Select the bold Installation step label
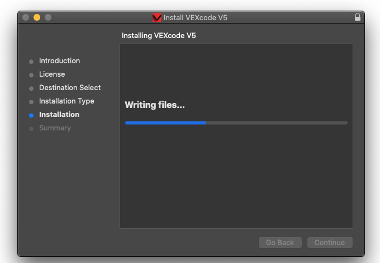This screenshot has height=263, width=380. (59, 115)
